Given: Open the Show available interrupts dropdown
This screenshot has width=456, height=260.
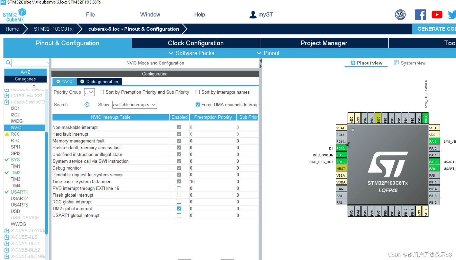Looking at the screenshot, I should [135, 105].
